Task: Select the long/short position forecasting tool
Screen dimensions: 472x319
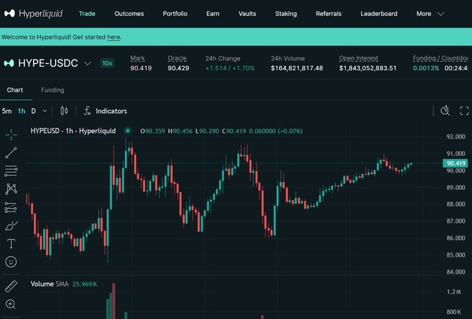Action: tap(11, 207)
